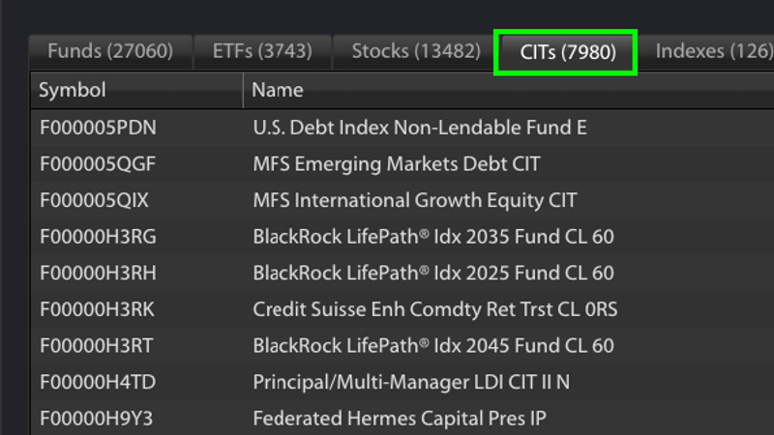Open the ETFs (3743) tab
Screen dimensions: 774x435
[262, 52]
